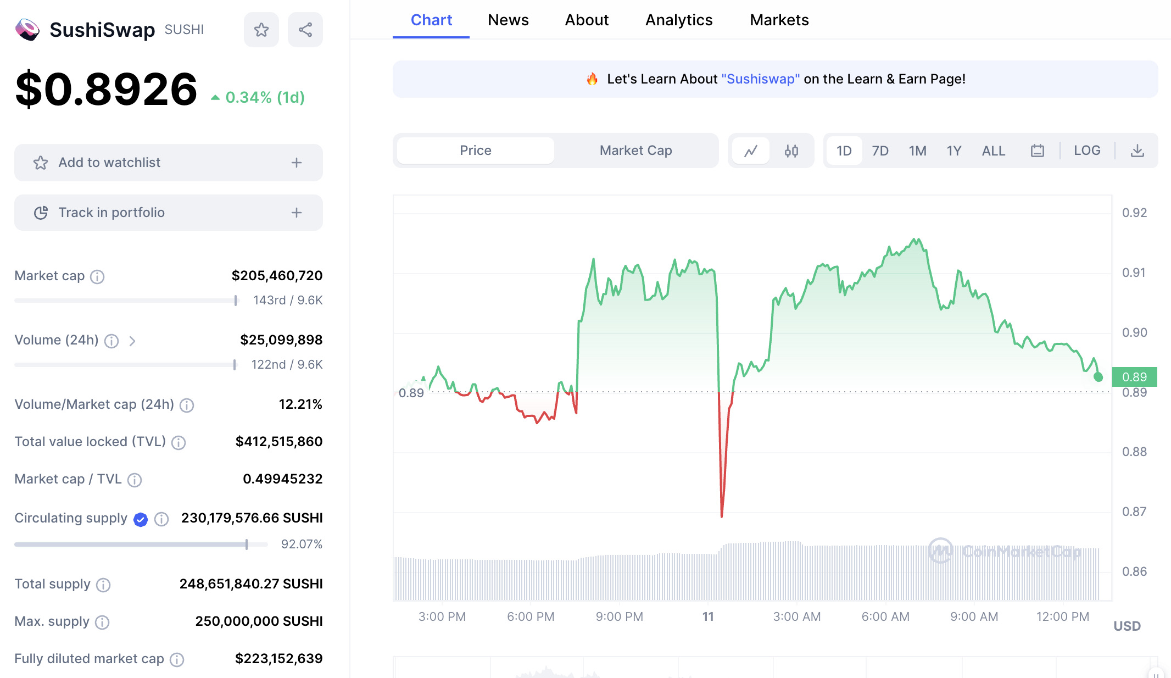The image size is (1171, 678).
Task: Switch chart from Price to Market Cap
Action: click(x=635, y=150)
